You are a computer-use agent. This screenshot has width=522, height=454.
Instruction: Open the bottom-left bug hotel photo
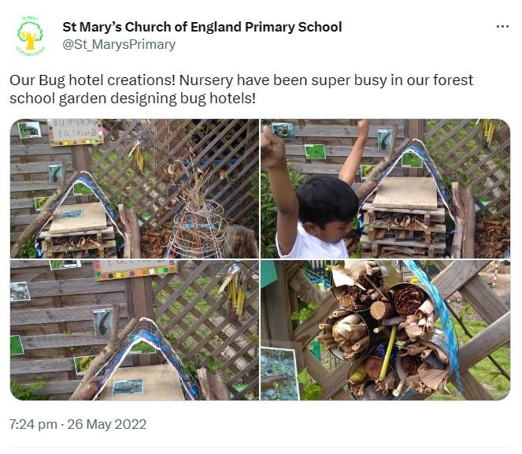click(x=134, y=330)
